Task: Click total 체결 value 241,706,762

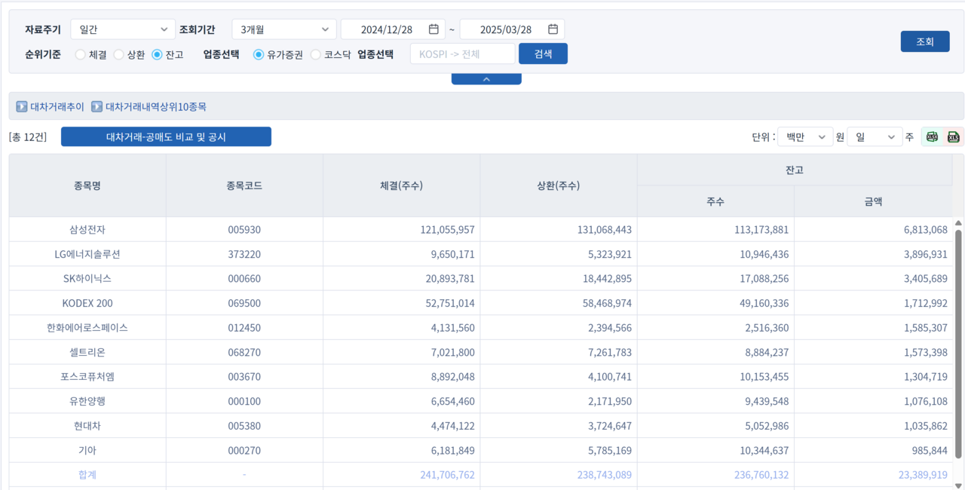Action: pos(448,475)
